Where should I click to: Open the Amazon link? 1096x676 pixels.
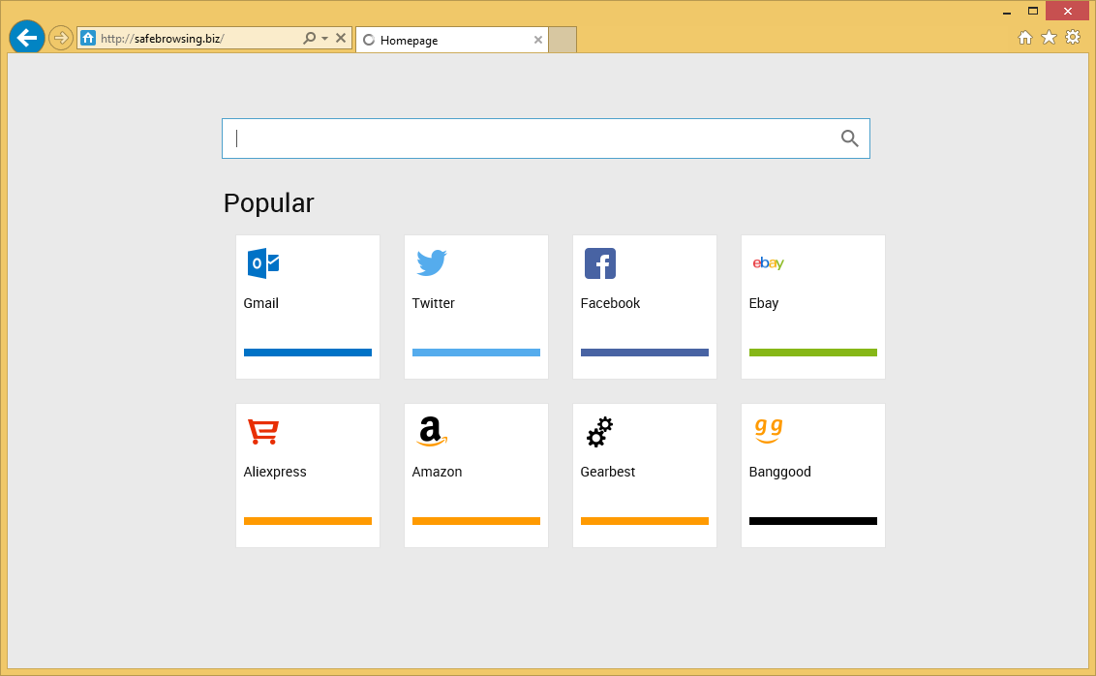437,472
